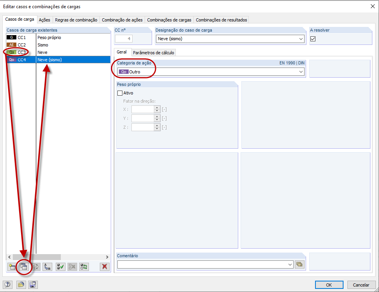The height and width of the screenshot is (292, 379).
Task: Click the X direction factor field
Action: pyautogui.click(x=143, y=109)
